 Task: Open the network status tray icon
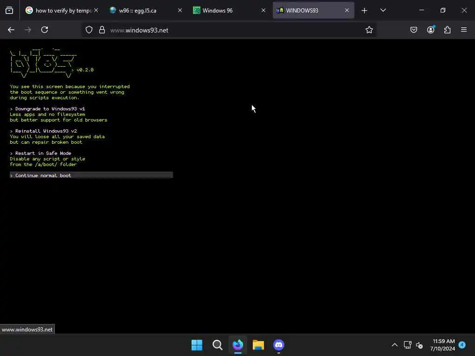(407, 345)
